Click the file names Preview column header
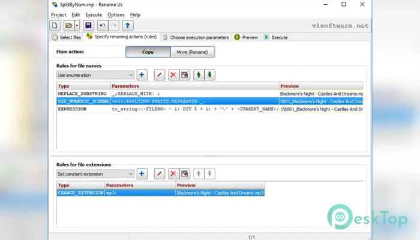The height and width of the screenshot is (240, 420). point(321,86)
